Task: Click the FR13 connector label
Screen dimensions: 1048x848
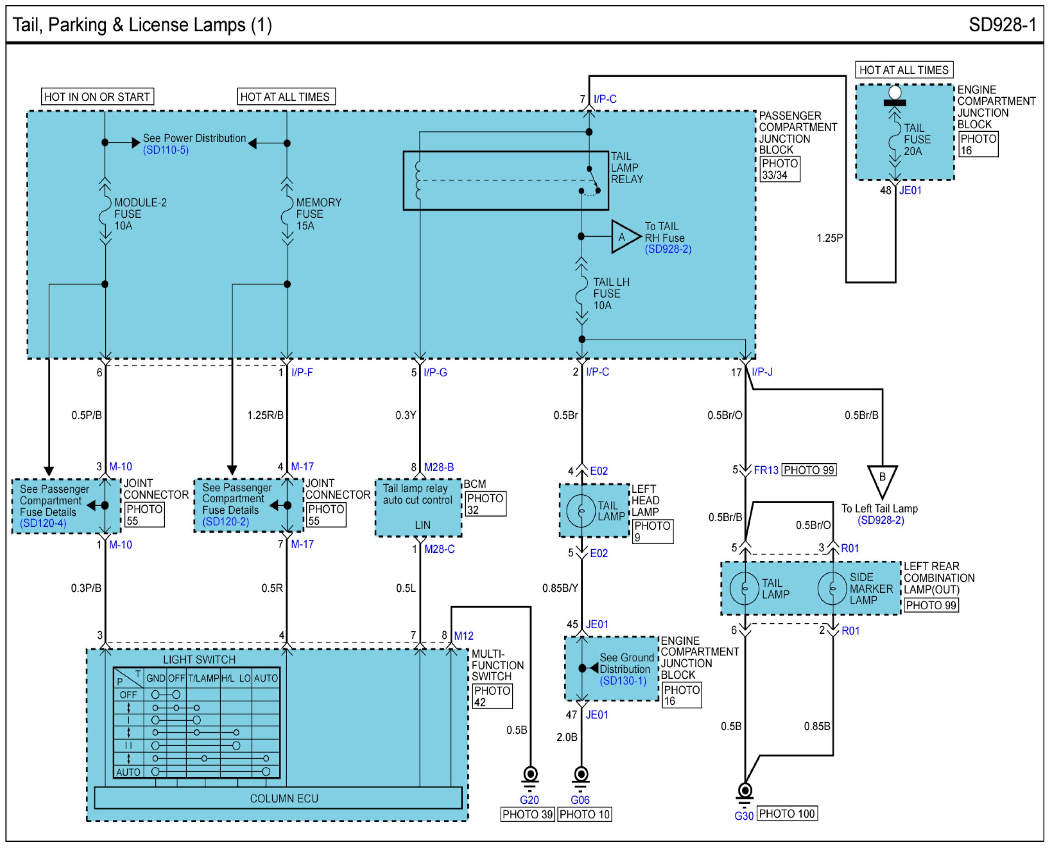Action: click(766, 470)
